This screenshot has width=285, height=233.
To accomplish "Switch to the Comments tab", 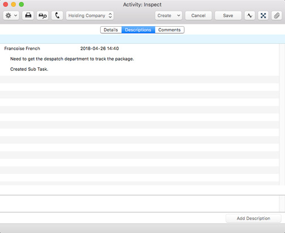I will 170,30.
